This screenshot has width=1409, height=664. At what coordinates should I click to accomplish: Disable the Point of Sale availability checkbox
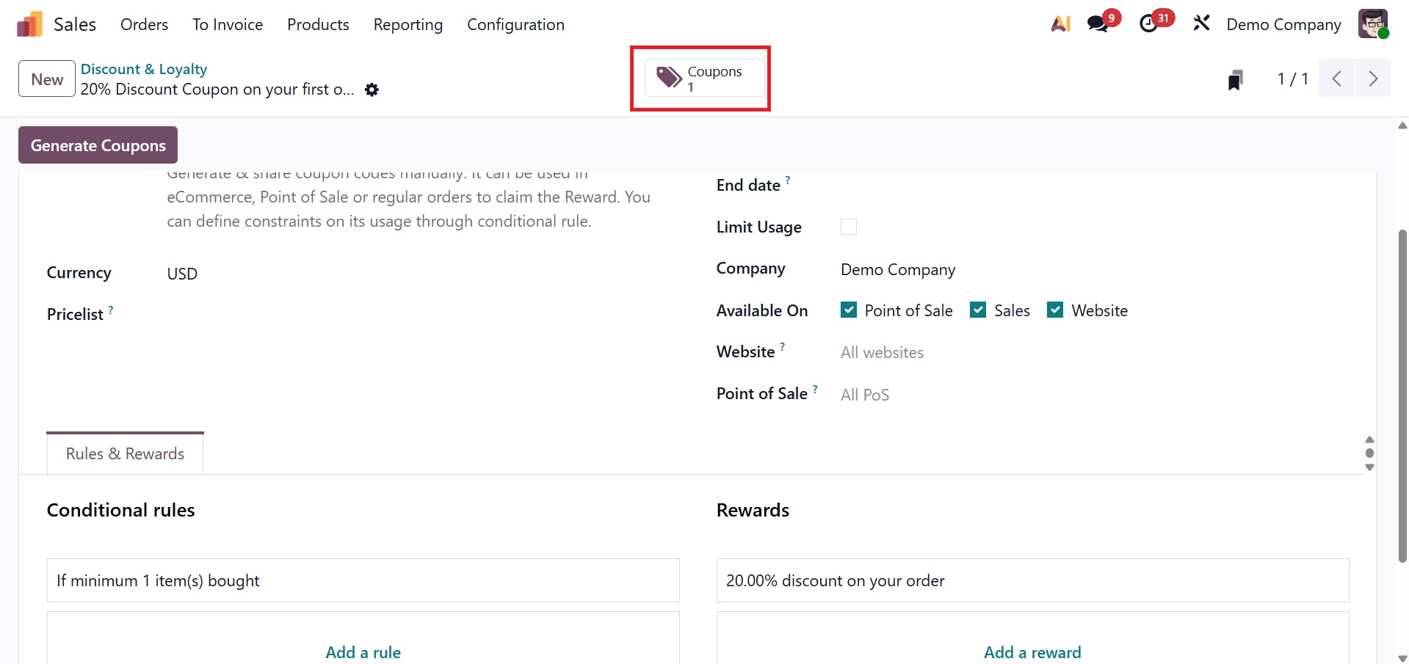(849, 310)
